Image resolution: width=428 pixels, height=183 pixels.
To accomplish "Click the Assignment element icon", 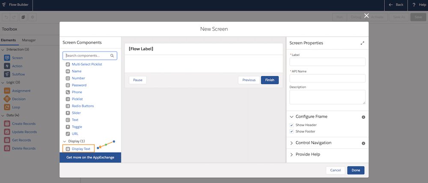I will tap(7, 91).
